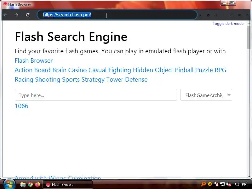The image size is (252, 189).
Task: Browse the Hidden Object category
Action: tap(153, 70)
